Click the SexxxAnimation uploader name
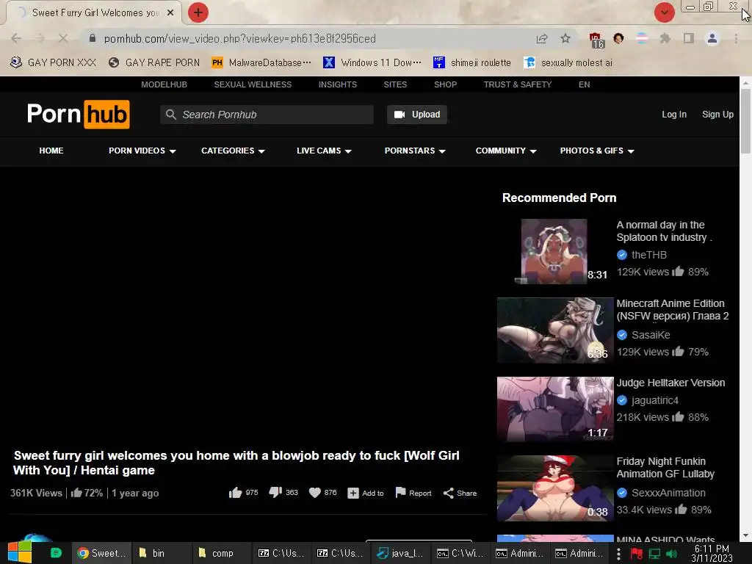This screenshot has width=752, height=564. (668, 493)
